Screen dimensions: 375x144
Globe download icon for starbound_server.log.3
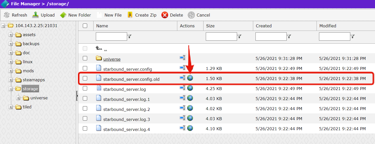(x=190, y=118)
